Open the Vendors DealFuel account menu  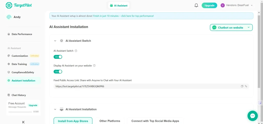click(237, 5)
